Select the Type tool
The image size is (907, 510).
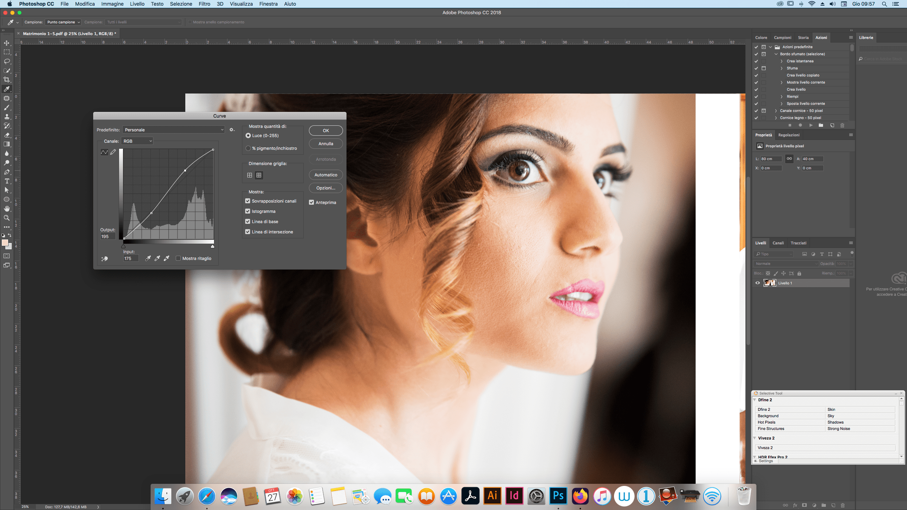7,181
